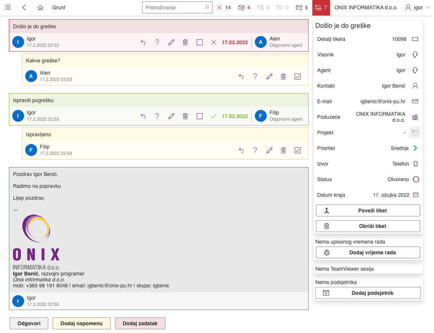434x333 pixels.
Task: Uncheck the checkbox on Alen's note
Action: [x=297, y=76]
